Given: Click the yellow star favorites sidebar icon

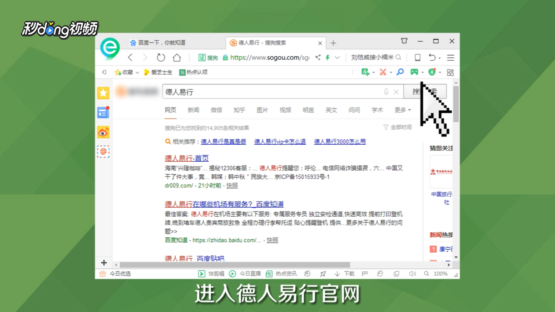Looking at the screenshot, I should point(103,93).
